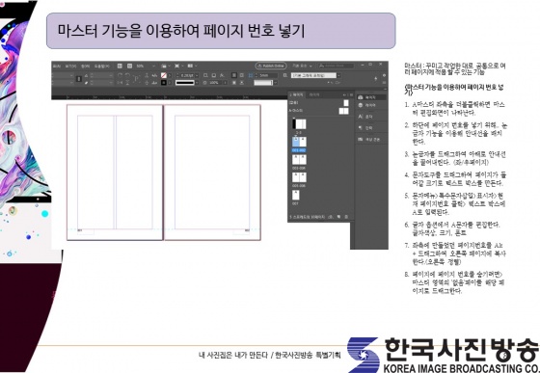The image size is (540, 373).
Task: Open the 창(W) menu
Action: pyautogui.click(x=85, y=67)
